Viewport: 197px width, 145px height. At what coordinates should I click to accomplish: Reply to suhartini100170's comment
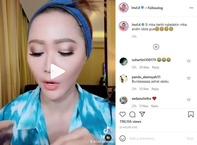tap(155, 68)
